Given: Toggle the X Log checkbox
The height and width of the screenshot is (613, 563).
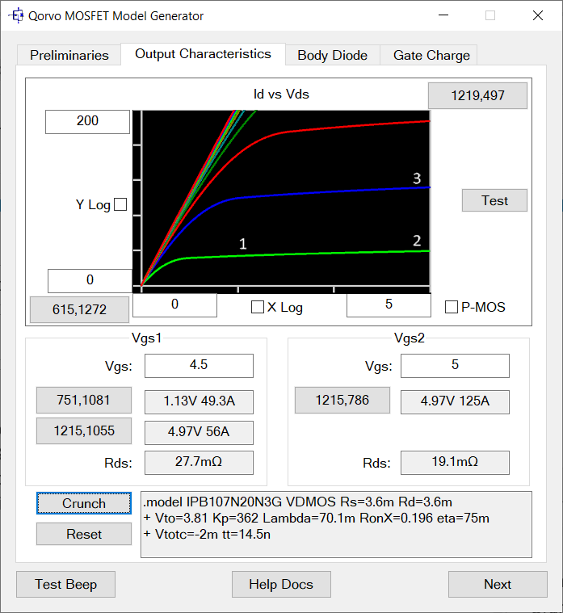Looking at the screenshot, I should pyautogui.click(x=258, y=307).
